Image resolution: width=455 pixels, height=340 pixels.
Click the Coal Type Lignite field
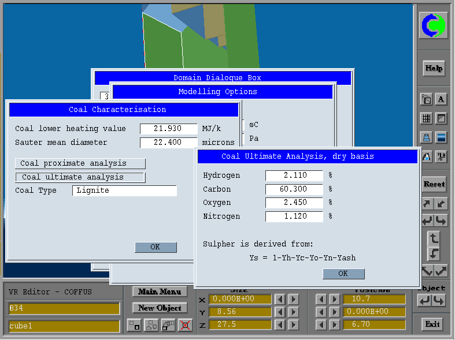pos(124,190)
